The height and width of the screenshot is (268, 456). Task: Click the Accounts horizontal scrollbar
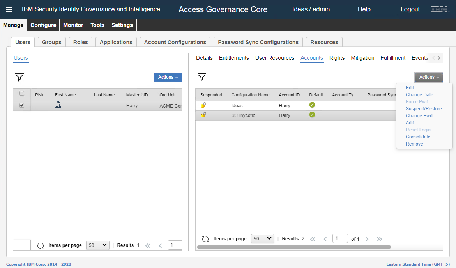(x=294, y=247)
